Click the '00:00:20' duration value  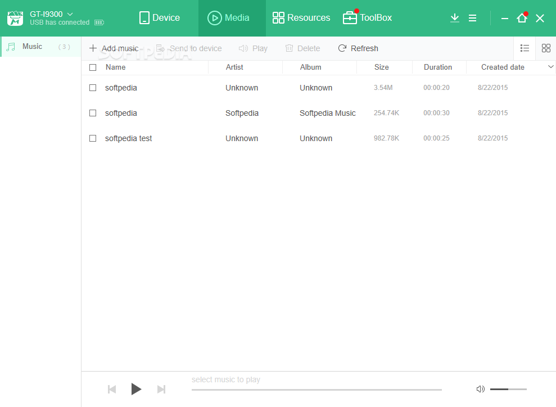(x=436, y=88)
